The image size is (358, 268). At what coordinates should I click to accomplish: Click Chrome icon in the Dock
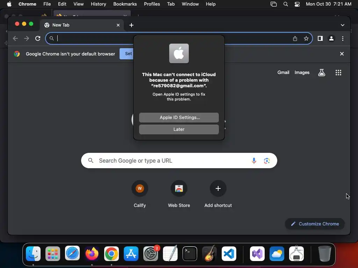pos(112,253)
